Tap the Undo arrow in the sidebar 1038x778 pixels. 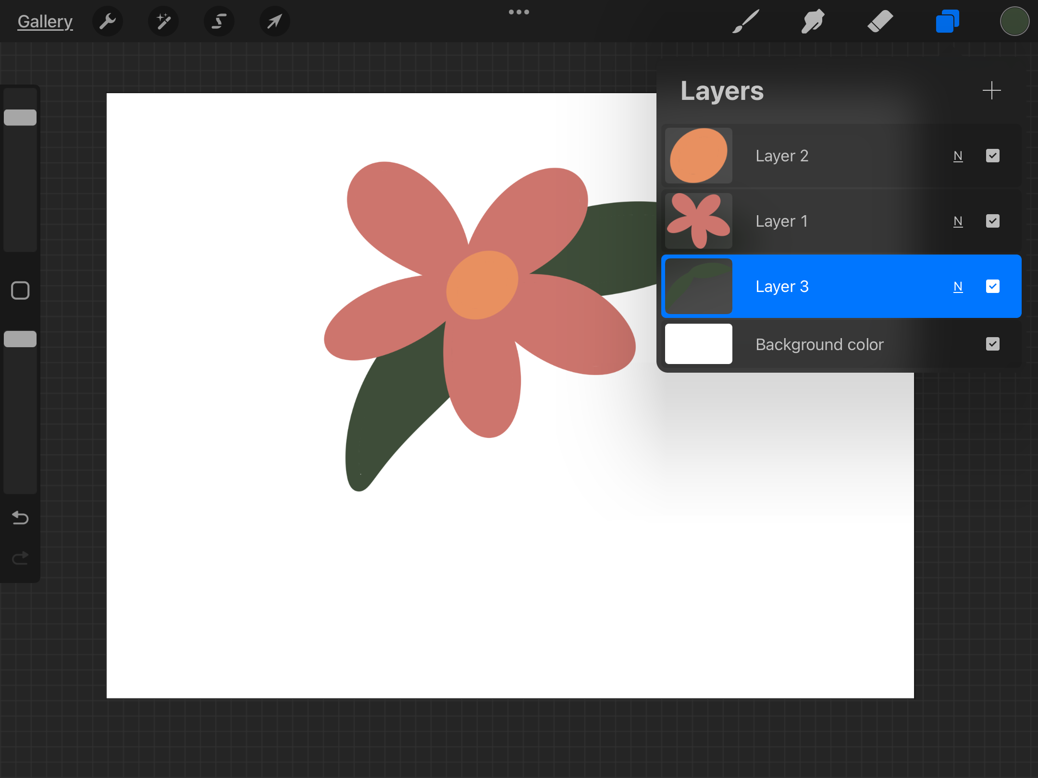coord(20,518)
